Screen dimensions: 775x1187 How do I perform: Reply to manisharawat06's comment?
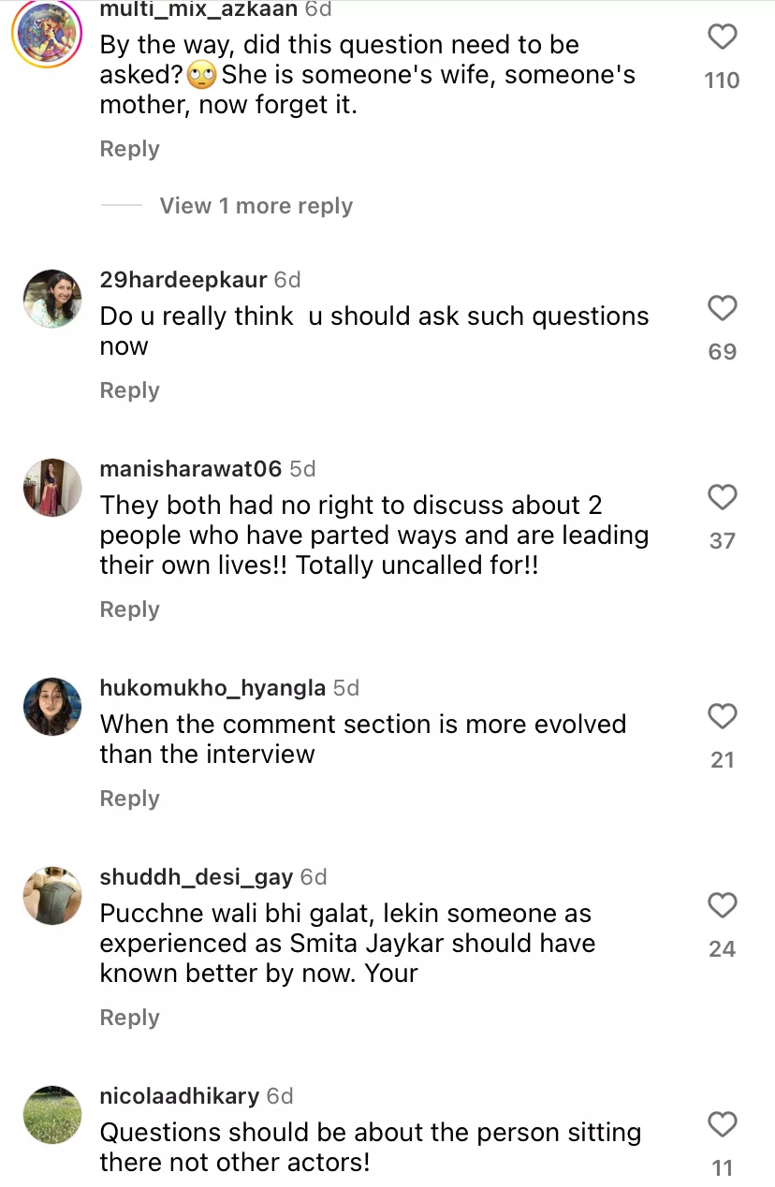coord(129,609)
